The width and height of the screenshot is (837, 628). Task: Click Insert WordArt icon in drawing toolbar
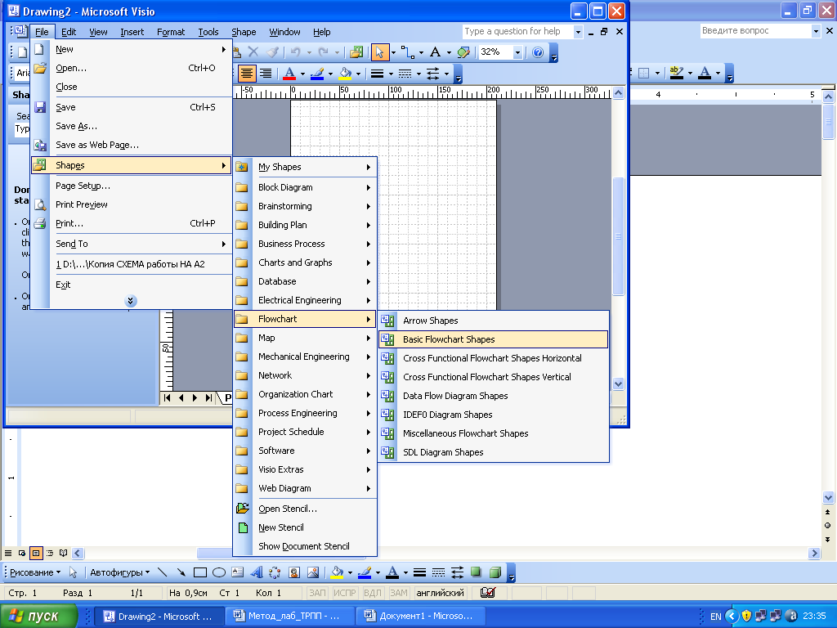point(256,572)
